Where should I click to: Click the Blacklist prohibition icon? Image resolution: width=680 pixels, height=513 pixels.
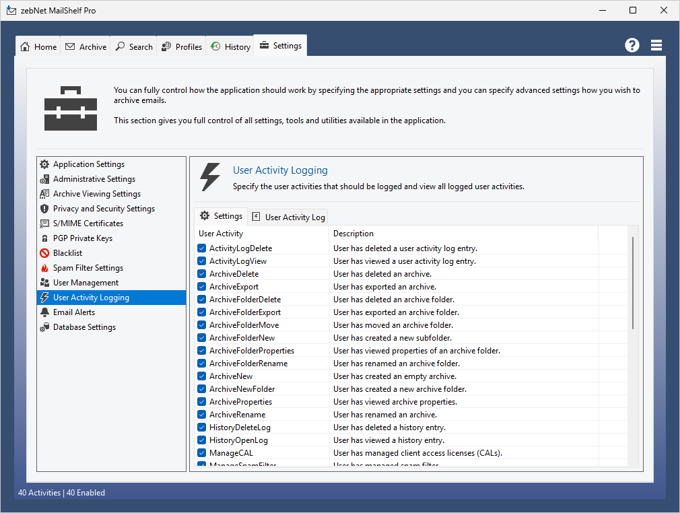click(x=44, y=253)
